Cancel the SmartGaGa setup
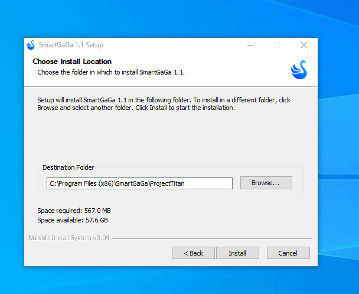359x294 pixels. 288,253
